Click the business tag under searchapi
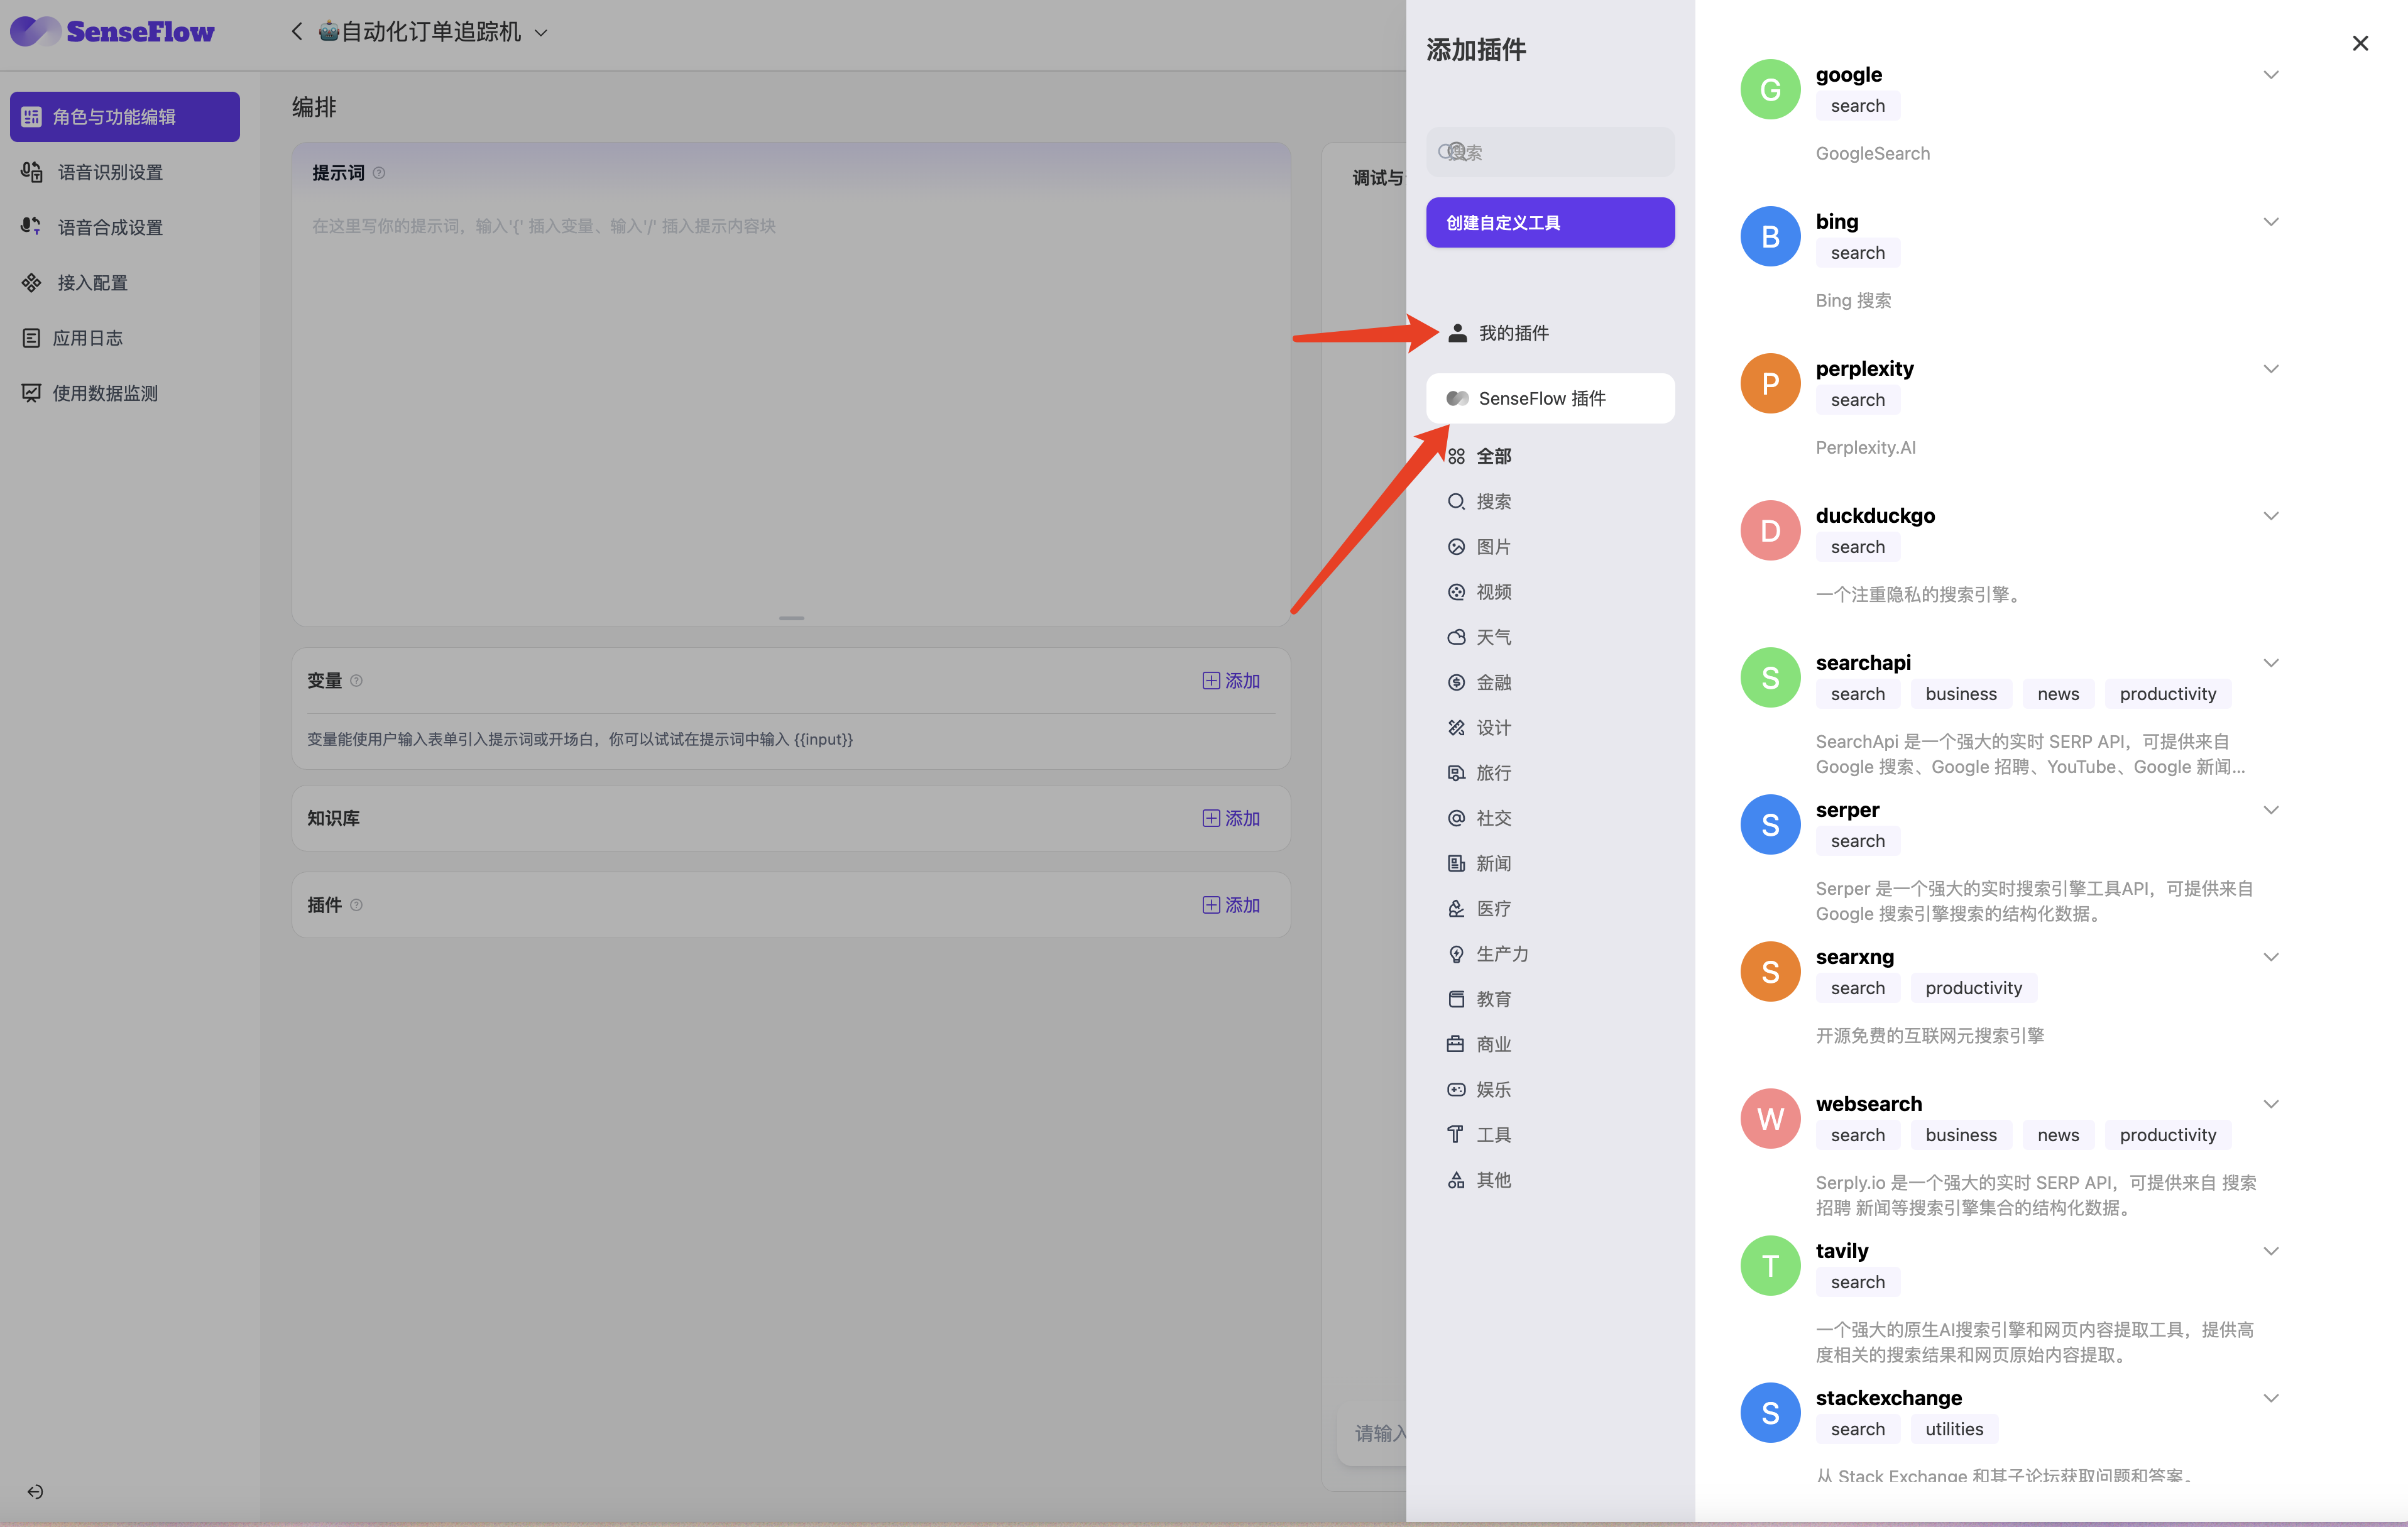 click(x=1961, y=694)
